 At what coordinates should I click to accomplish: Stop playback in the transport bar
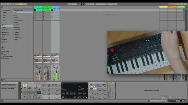[81, 4]
